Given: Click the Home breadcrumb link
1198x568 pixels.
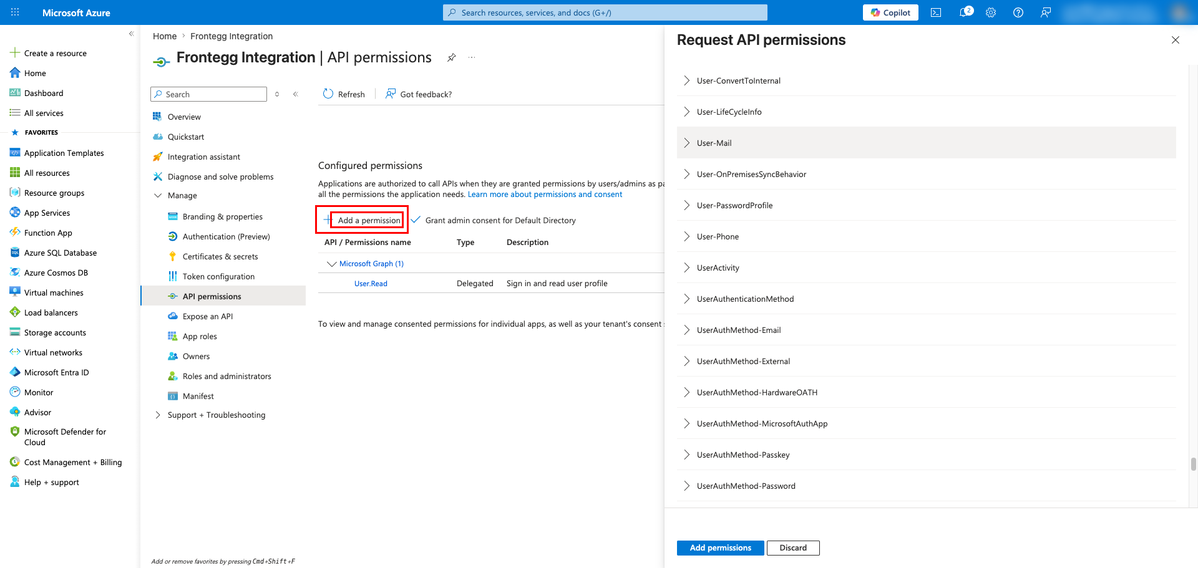Looking at the screenshot, I should tap(165, 36).
